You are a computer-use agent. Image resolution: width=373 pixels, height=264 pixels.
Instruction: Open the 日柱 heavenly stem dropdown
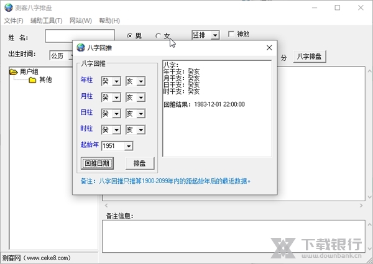[117, 114]
